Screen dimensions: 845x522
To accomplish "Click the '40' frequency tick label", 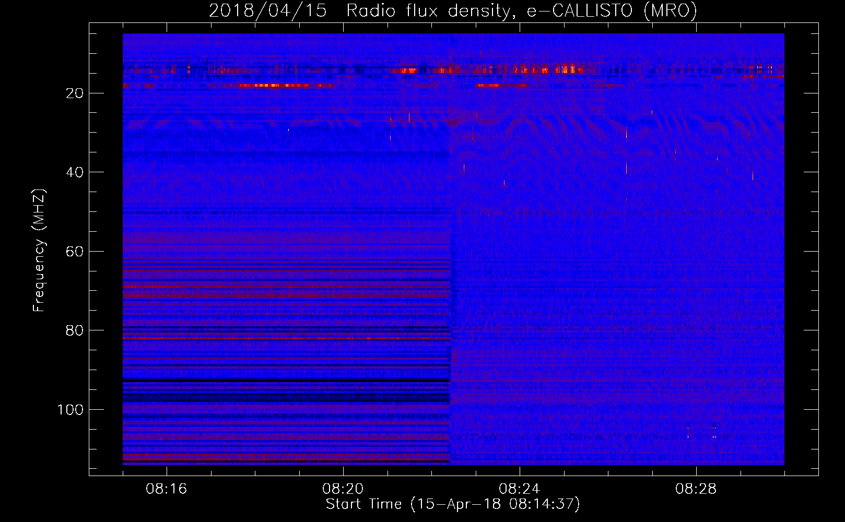I will [75, 172].
